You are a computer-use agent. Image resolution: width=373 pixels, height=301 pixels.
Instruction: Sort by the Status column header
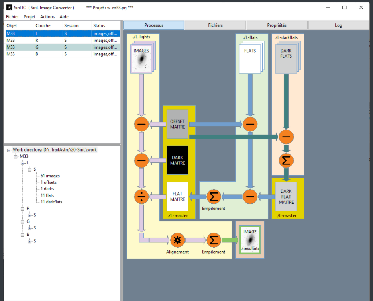coord(105,25)
